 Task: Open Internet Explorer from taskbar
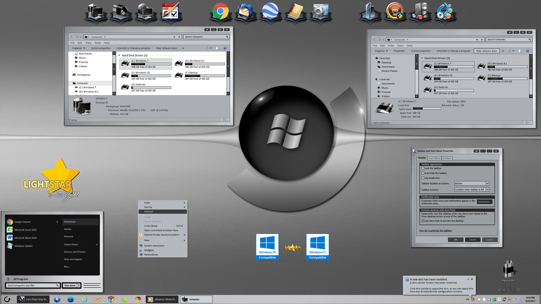click(84, 299)
